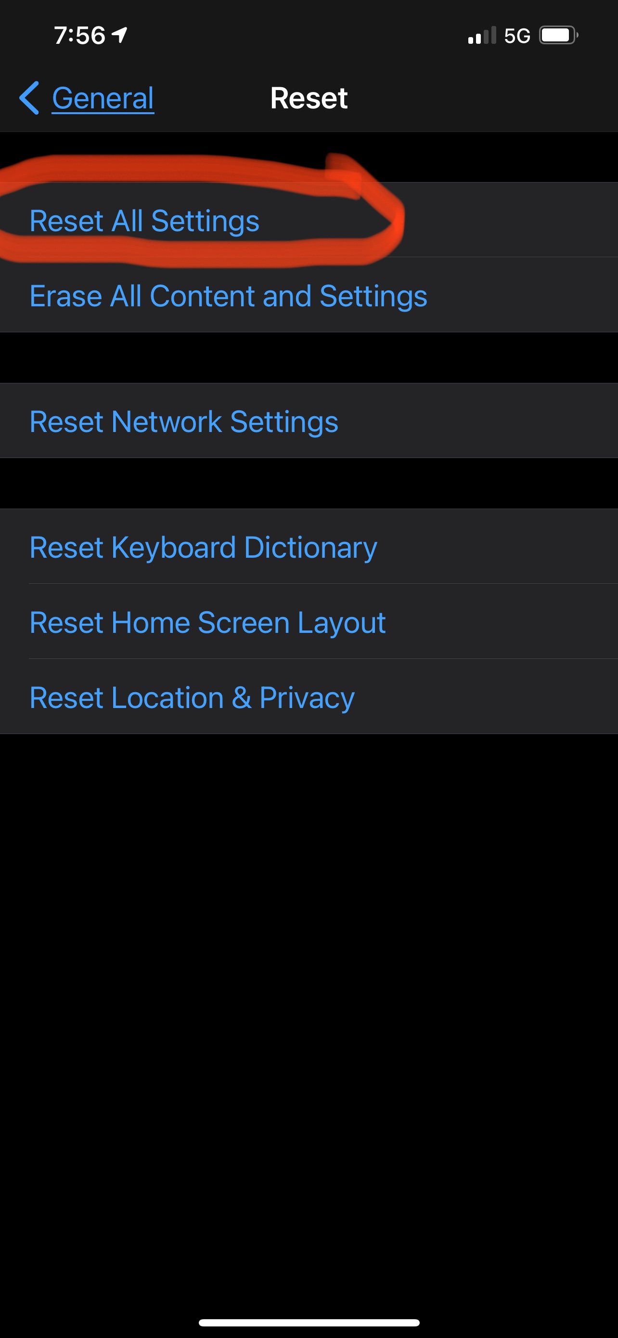Select Reset All Settings
This screenshot has height=1338, width=618.
[x=144, y=221]
